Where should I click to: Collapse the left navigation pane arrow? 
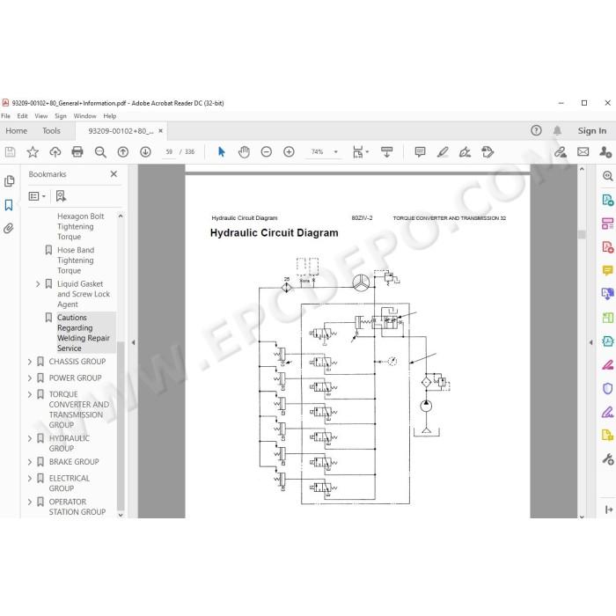pos(134,342)
